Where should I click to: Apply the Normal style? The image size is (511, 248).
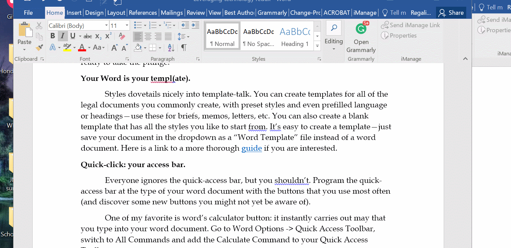pyautogui.click(x=222, y=36)
